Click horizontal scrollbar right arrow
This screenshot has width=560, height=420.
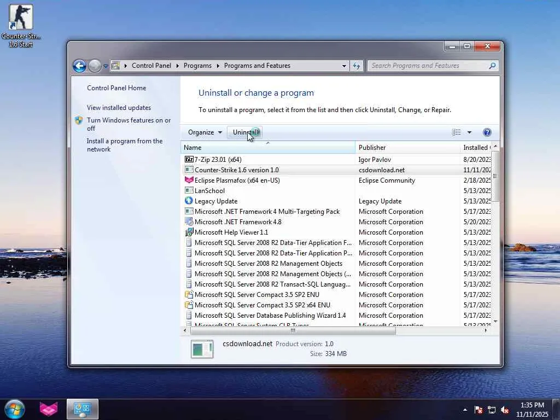pos(486,331)
